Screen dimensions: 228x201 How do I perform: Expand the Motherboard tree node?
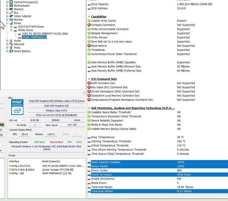[x=7, y=5]
